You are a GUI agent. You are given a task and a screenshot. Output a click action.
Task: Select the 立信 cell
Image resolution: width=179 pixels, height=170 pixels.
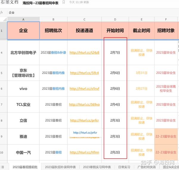point(23,120)
